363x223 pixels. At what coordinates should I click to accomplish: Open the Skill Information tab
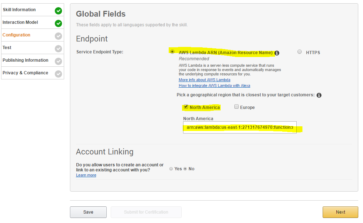click(19, 10)
